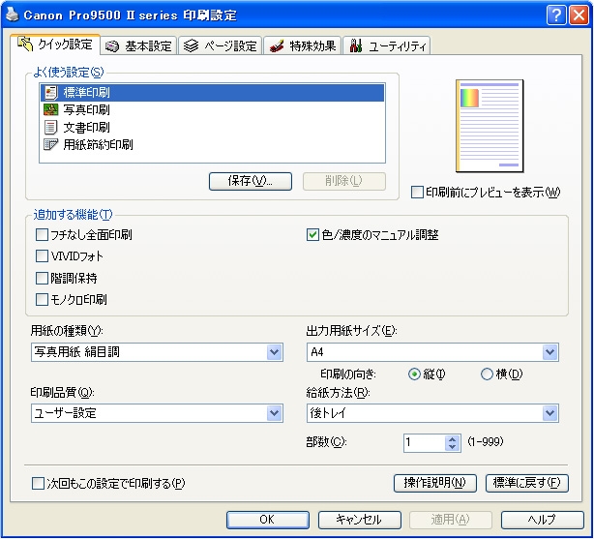Viewport: 594px width, 539px height.
Task: Open the ユーティリティ tab
Action: (x=386, y=45)
